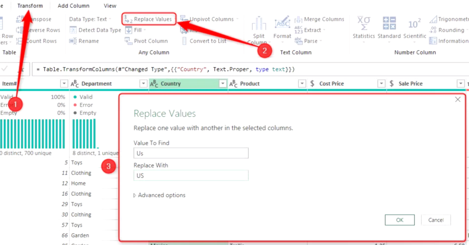Click the Department column type icon
Image resolution: width=469 pixels, height=245 pixels.
[x=74, y=84]
